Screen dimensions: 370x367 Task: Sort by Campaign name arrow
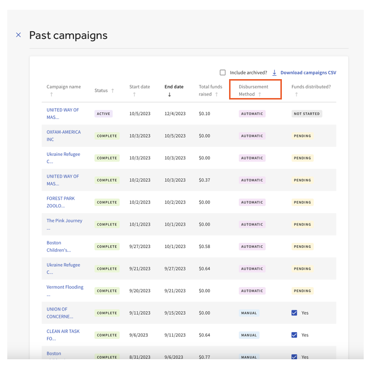click(x=51, y=95)
